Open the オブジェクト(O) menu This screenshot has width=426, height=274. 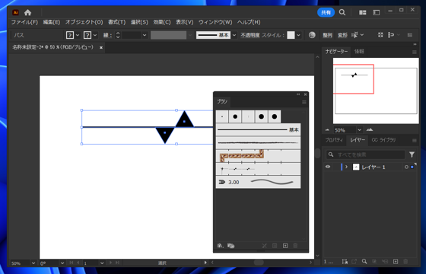tap(84, 22)
